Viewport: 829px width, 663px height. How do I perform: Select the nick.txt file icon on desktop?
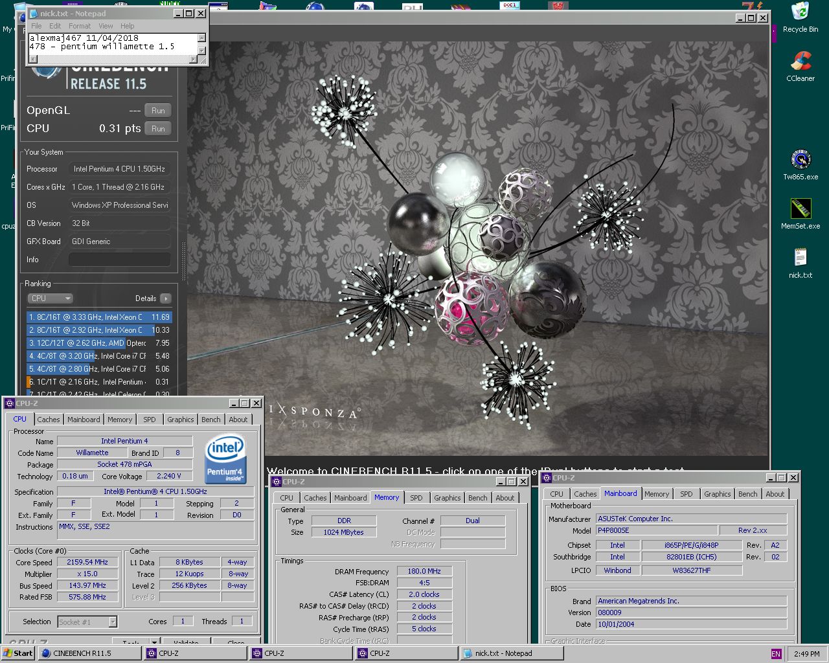click(x=800, y=263)
